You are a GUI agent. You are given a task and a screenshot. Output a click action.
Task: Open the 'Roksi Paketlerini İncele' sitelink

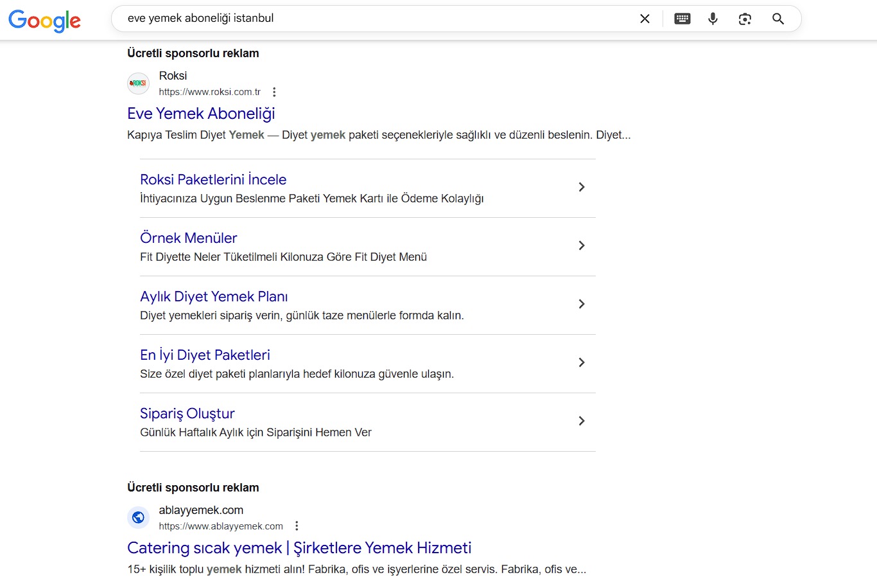coord(213,180)
